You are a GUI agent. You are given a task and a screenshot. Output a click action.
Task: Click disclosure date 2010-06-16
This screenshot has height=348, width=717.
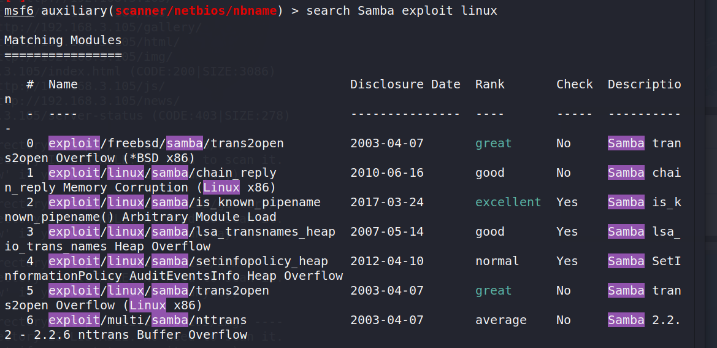point(387,173)
